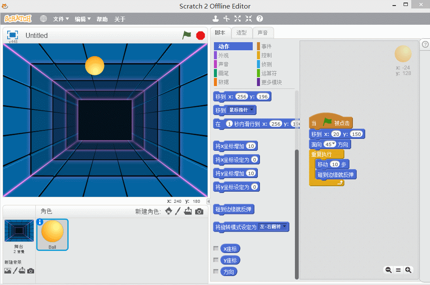The image size is (430, 285).
Task: Click the green flag to start the project
Action: tap(187, 35)
